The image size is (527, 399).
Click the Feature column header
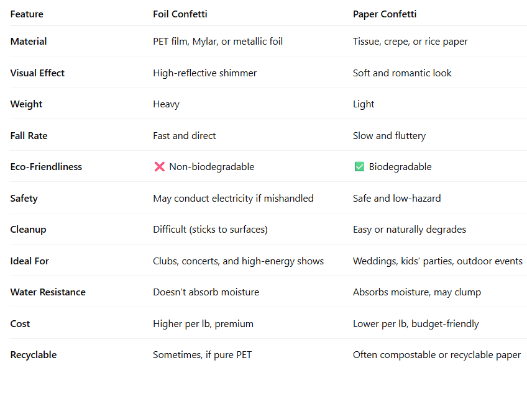pos(27,14)
